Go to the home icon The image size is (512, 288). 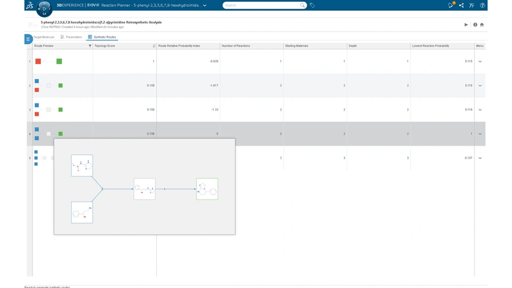tap(482, 25)
